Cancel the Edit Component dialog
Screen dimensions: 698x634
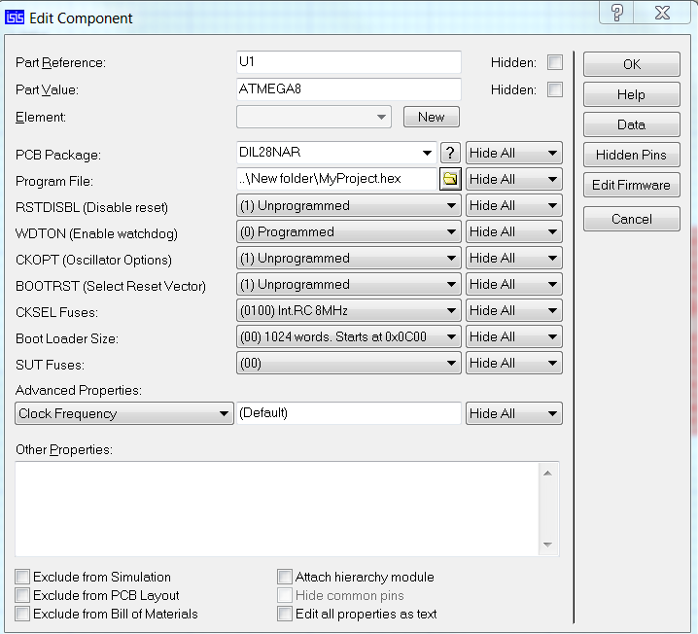pos(632,219)
